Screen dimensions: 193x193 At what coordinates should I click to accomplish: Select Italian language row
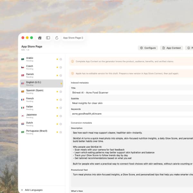tap(41, 108)
